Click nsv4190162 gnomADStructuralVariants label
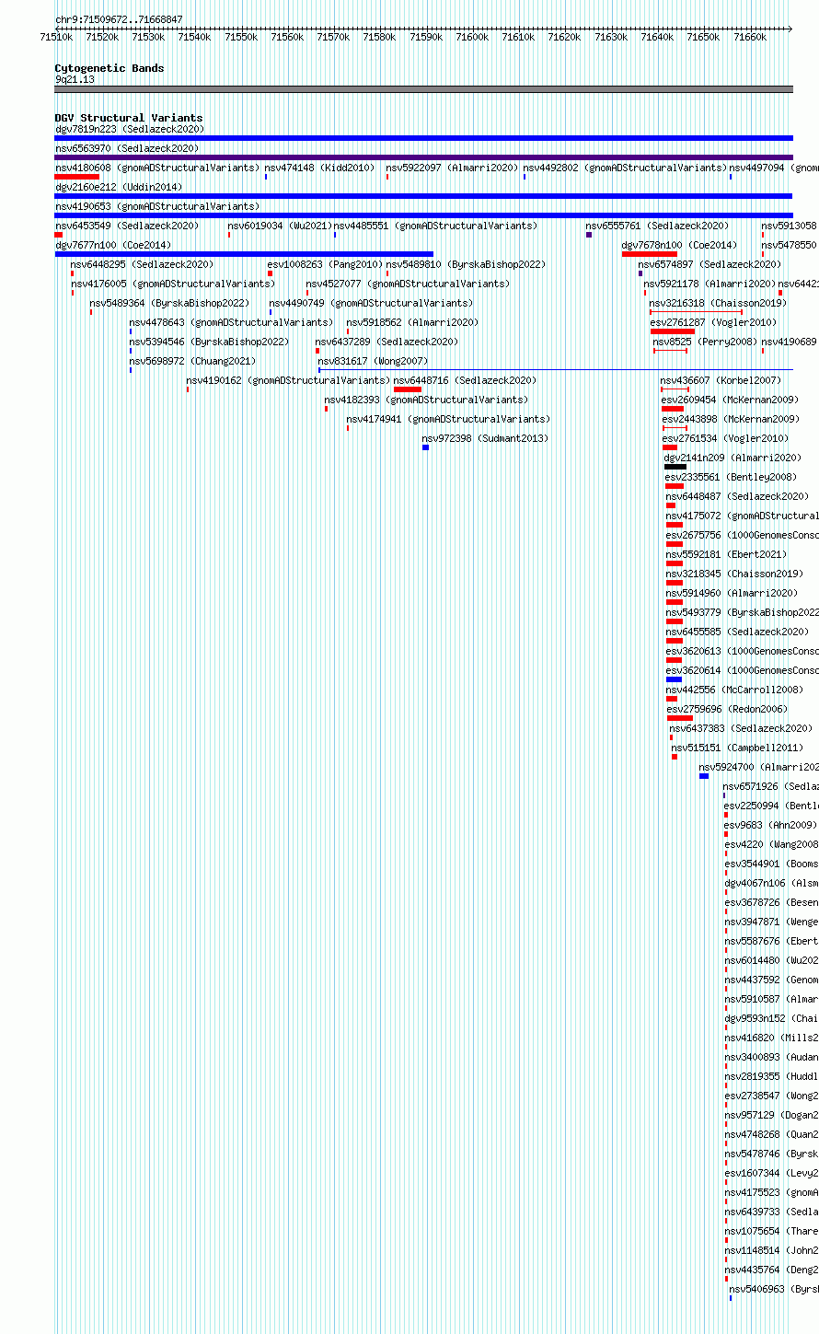The width and height of the screenshot is (819, 1334). (289, 380)
